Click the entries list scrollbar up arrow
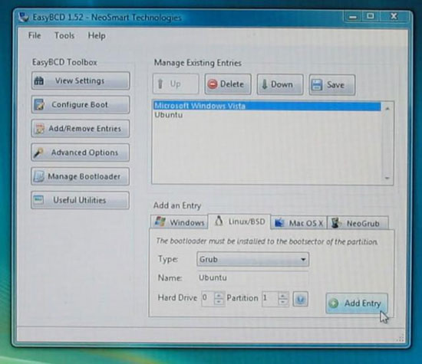The height and width of the screenshot is (364, 422). pyautogui.click(x=387, y=109)
